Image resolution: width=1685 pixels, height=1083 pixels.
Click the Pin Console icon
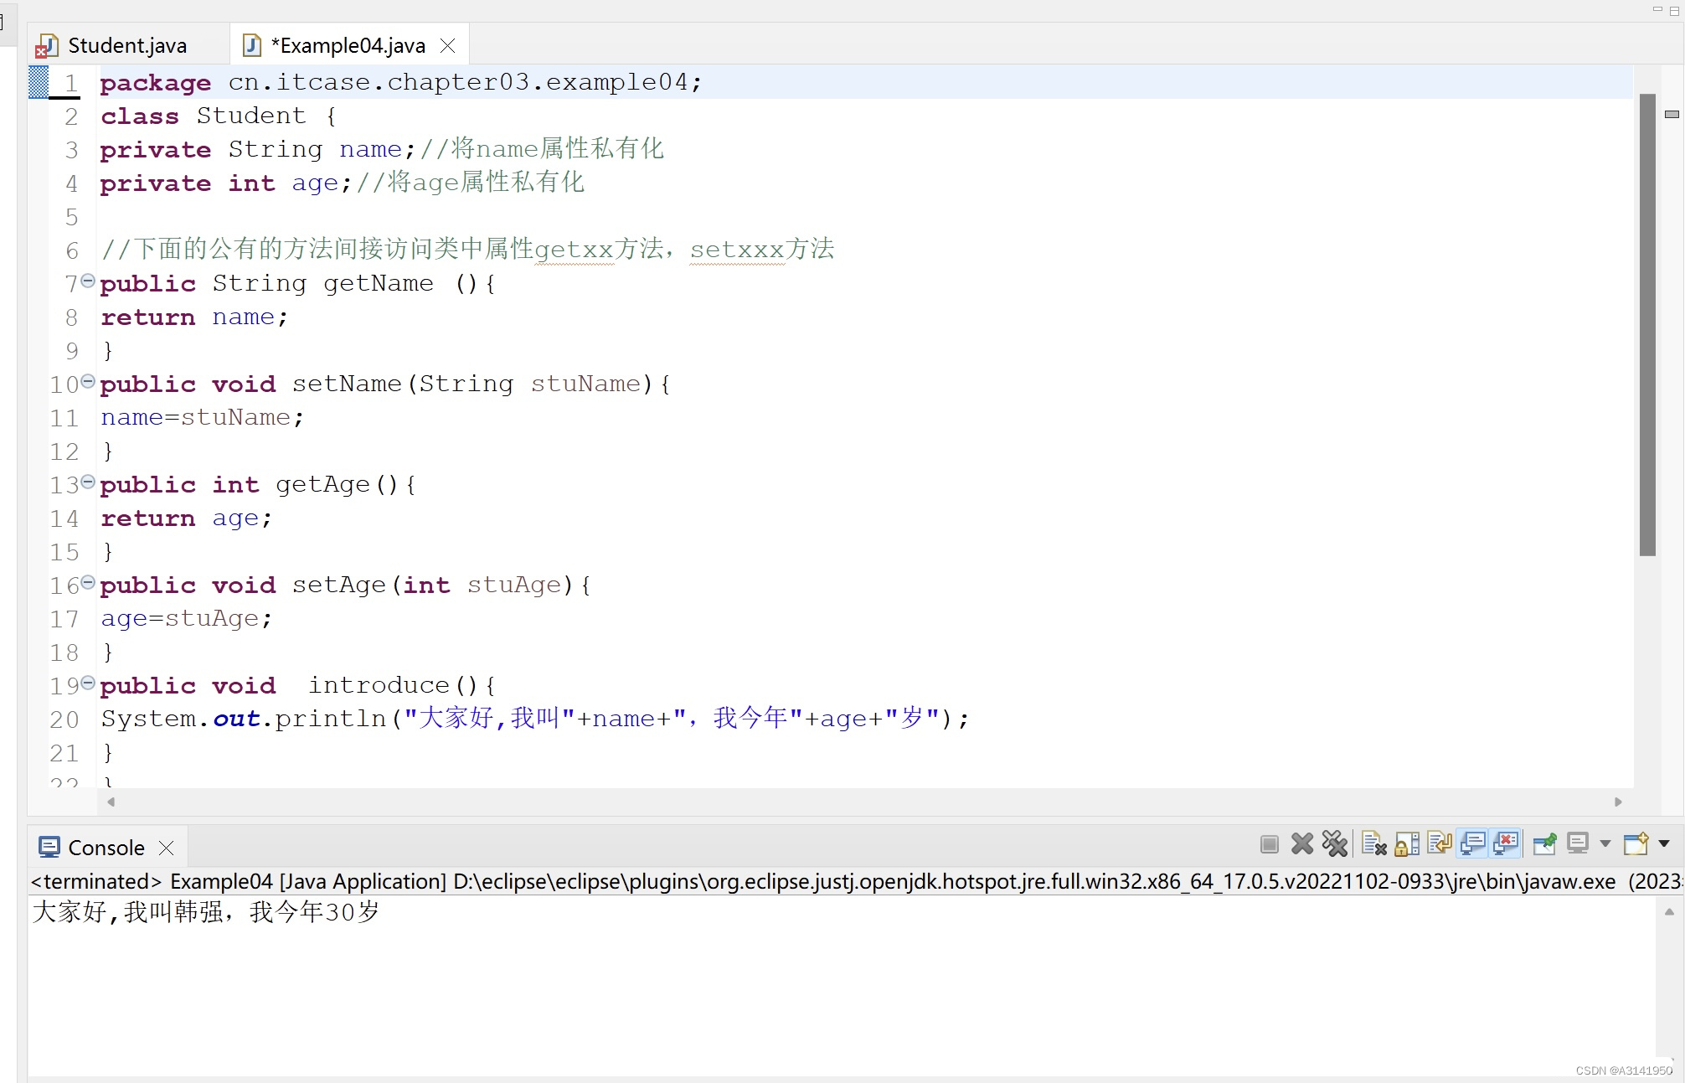[x=1545, y=844]
